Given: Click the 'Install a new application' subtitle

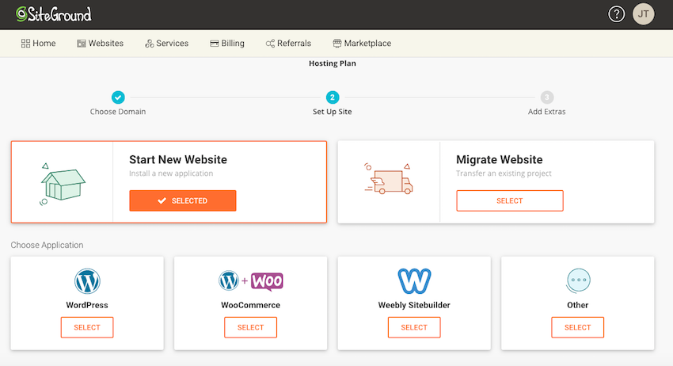Looking at the screenshot, I should [x=171, y=173].
